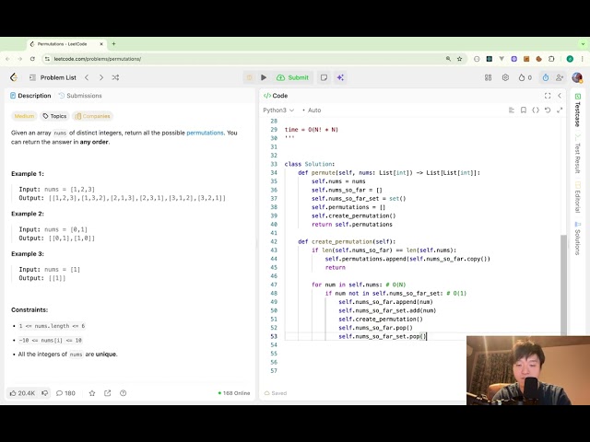Open LeetCode settings gear
The height and width of the screenshot is (442, 590).
505,77
